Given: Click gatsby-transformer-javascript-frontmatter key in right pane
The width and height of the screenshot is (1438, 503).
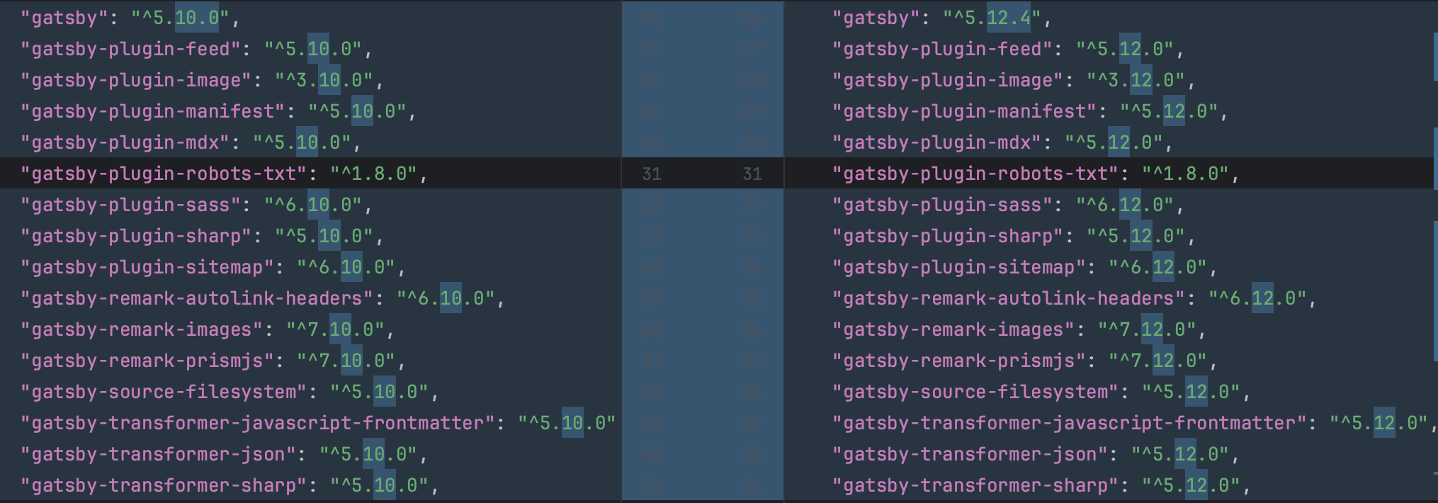Looking at the screenshot, I should tap(1070, 423).
